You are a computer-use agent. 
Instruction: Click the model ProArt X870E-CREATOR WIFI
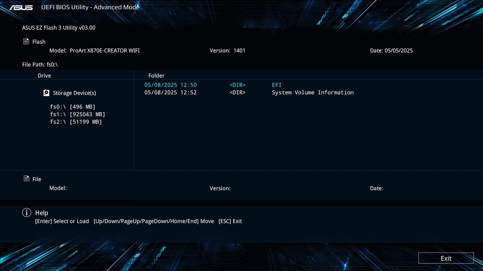tap(105, 50)
